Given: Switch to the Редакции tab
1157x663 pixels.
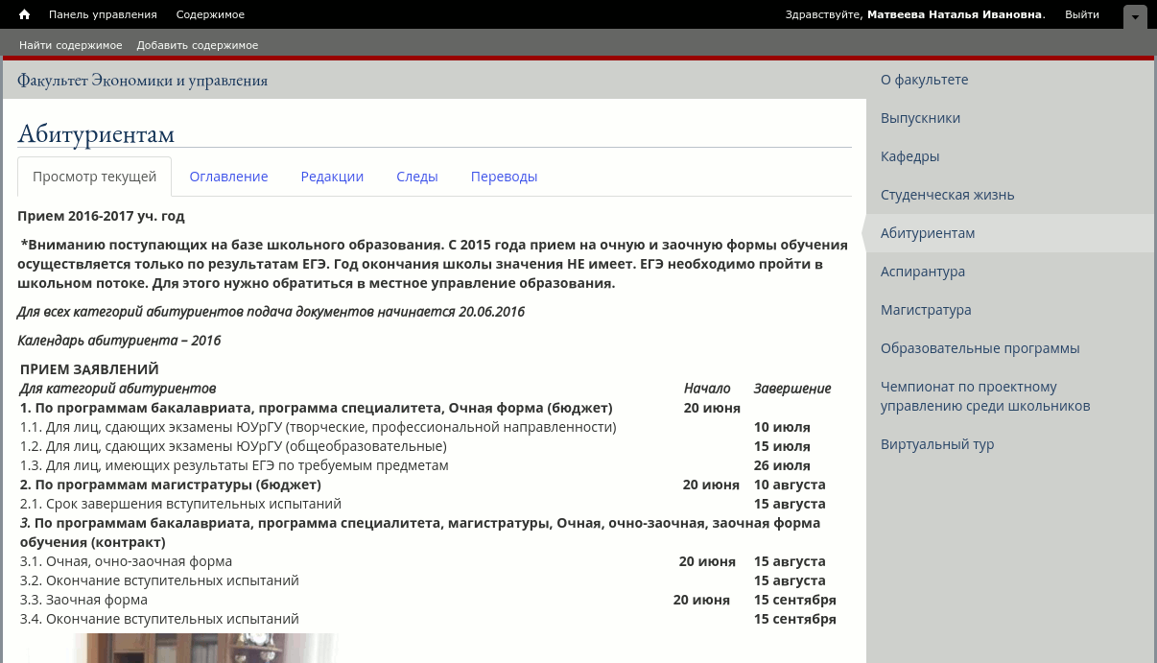Looking at the screenshot, I should tap(332, 177).
